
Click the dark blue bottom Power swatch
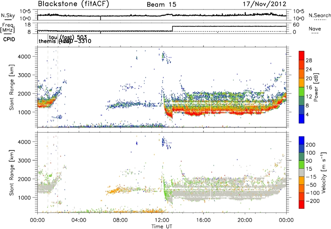pyautogui.click(x=302, y=119)
